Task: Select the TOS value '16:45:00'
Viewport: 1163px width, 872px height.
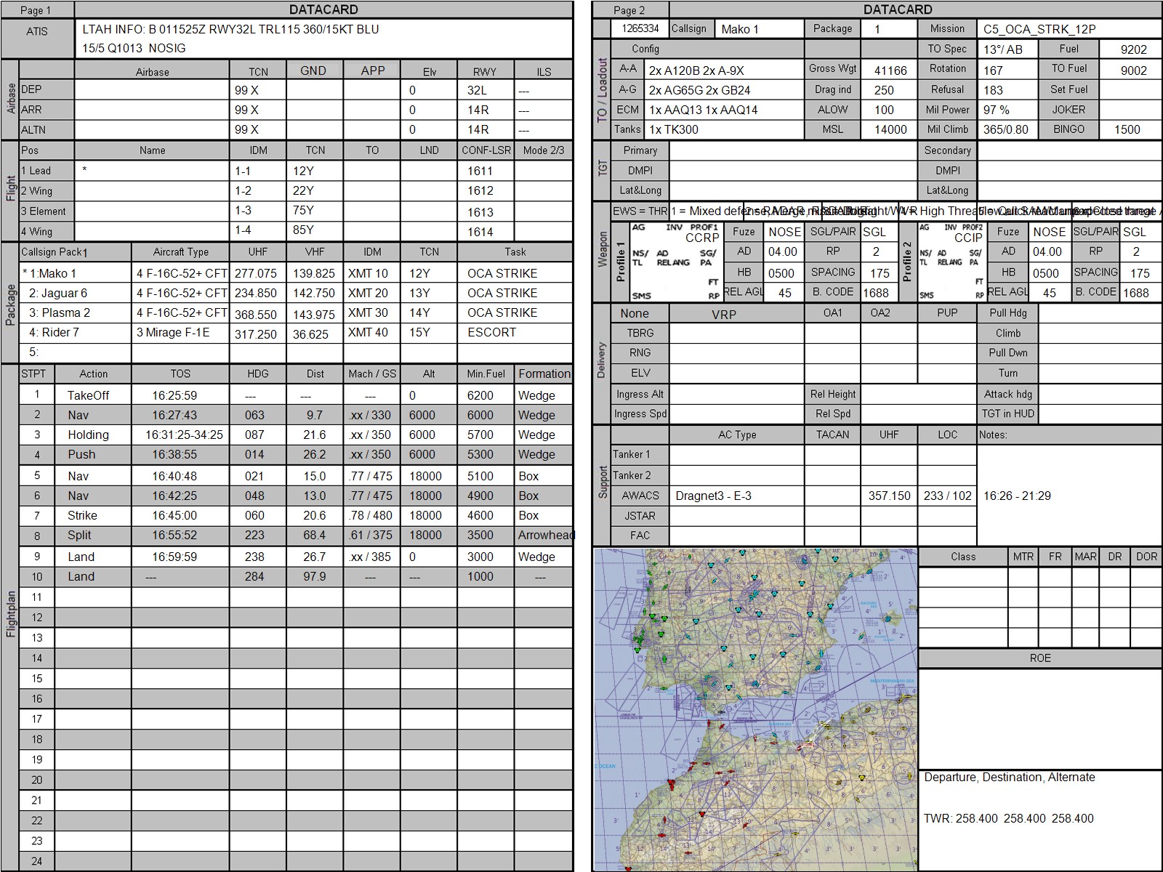Action: (174, 516)
